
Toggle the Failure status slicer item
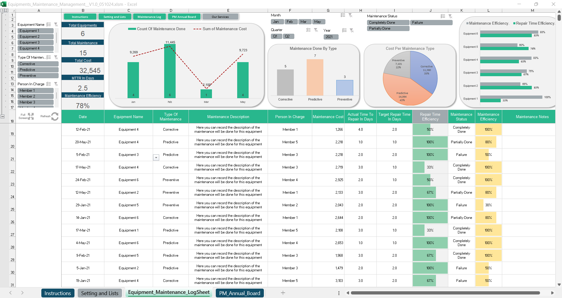[x=431, y=23]
